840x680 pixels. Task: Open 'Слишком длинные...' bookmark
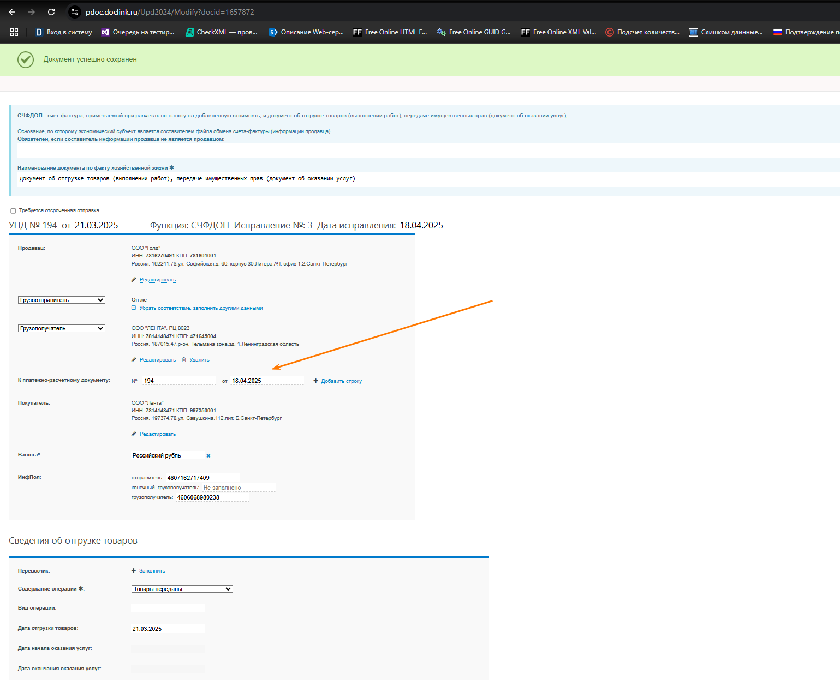pyautogui.click(x=726, y=32)
